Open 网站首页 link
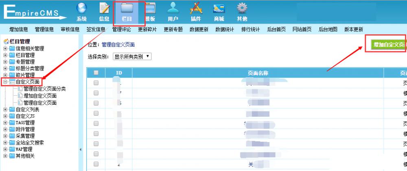This screenshot has width=407, height=171. (302, 29)
